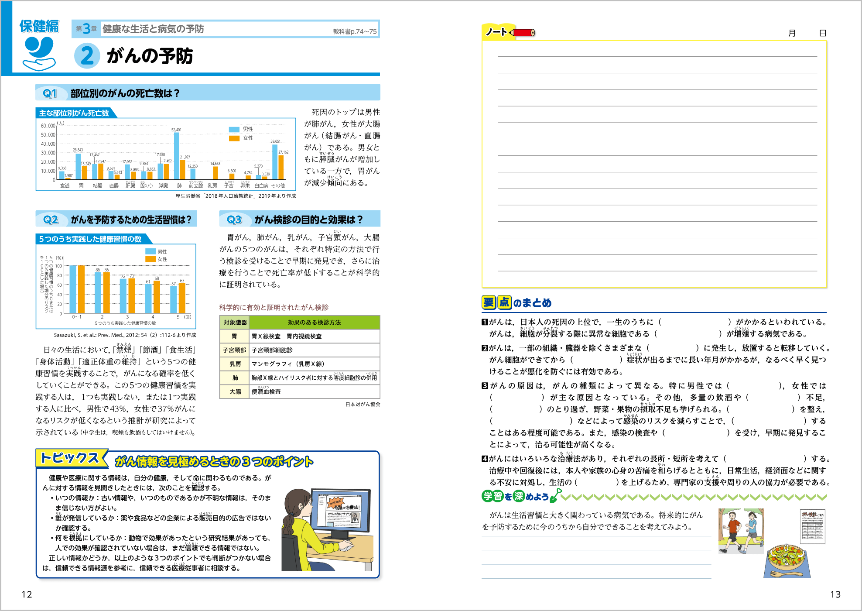Click the numbered 1 marker in 要点のまとめ

[x=485, y=322]
